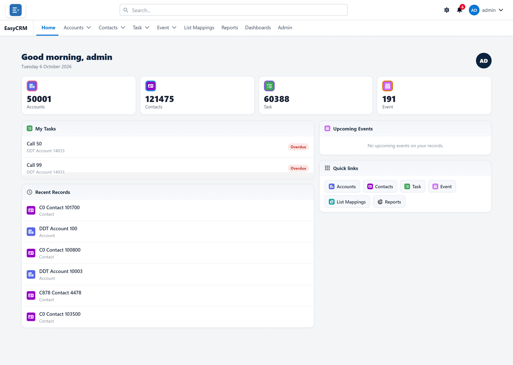Open the Reports nav item
Screen dimensions: 513x365
(230, 28)
